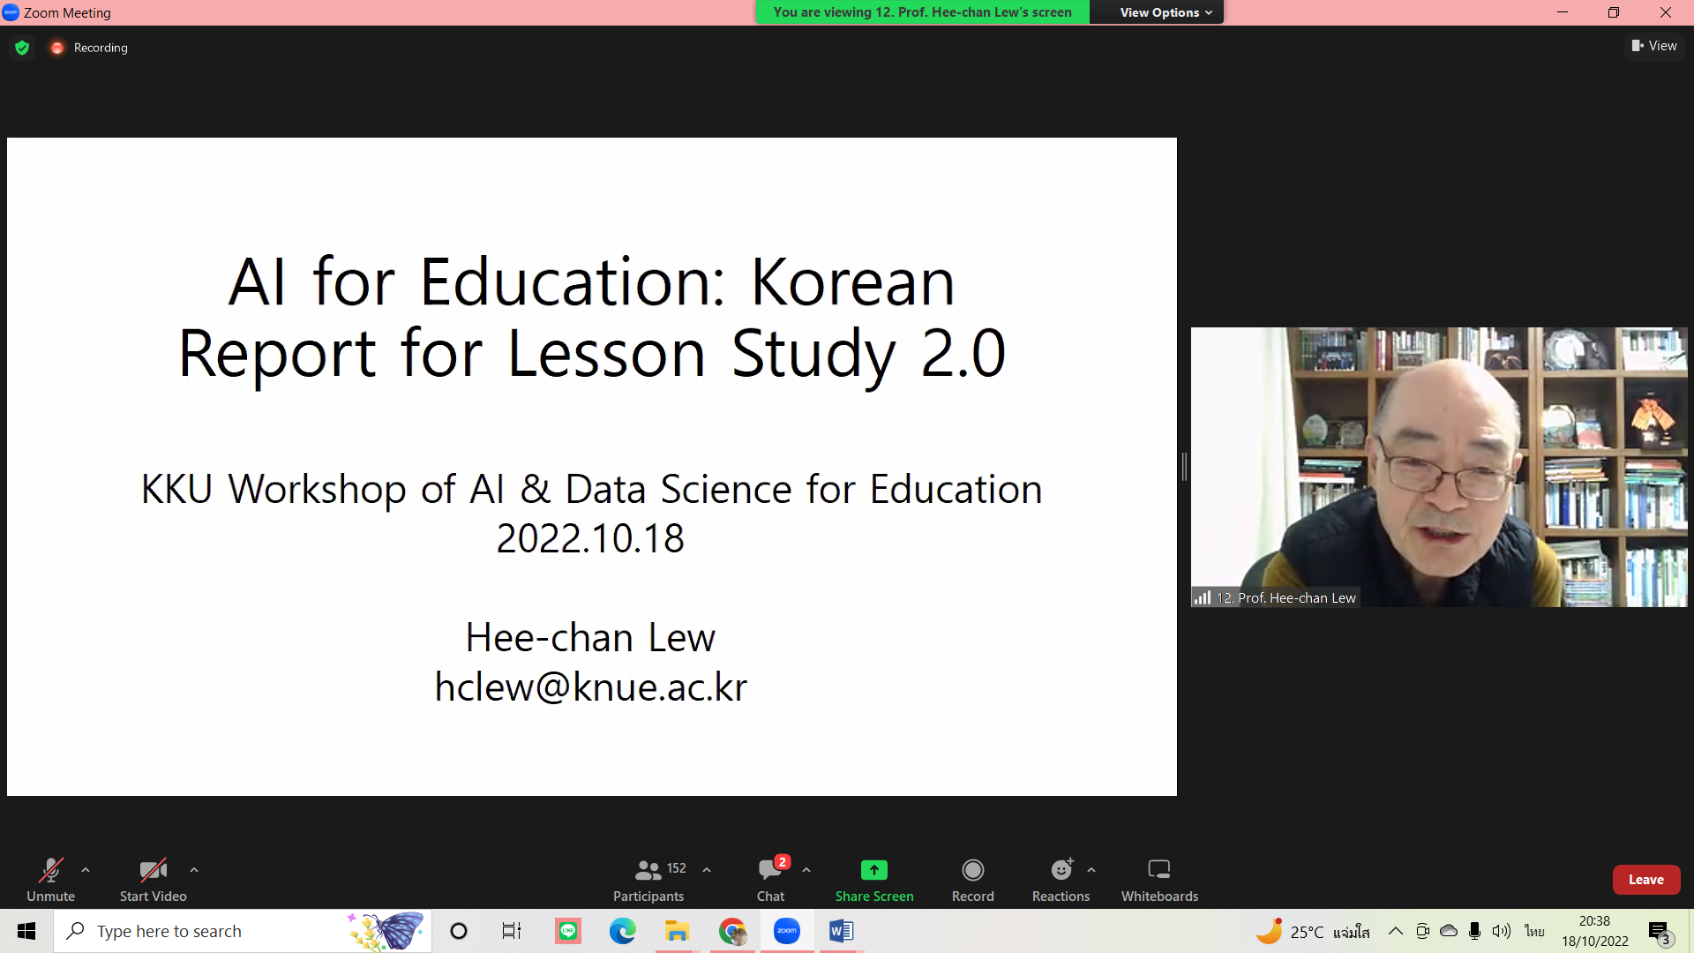Click the Recording indicator label
This screenshot has height=953, width=1694.
click(101, 48)
